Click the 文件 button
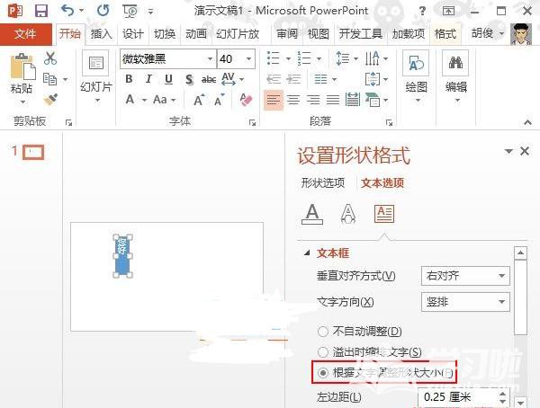 (26, 34)
